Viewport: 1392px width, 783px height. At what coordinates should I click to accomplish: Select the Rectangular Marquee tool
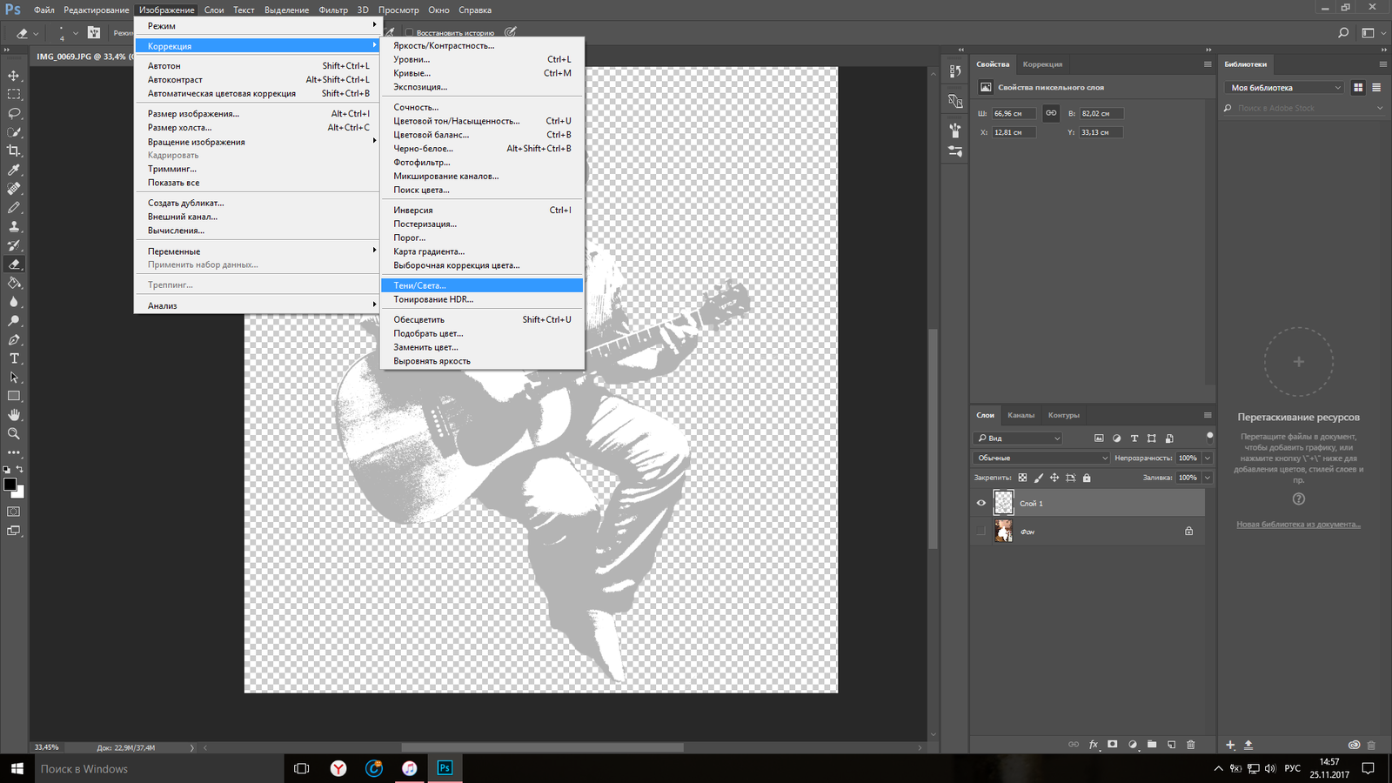tap(14, 94)
